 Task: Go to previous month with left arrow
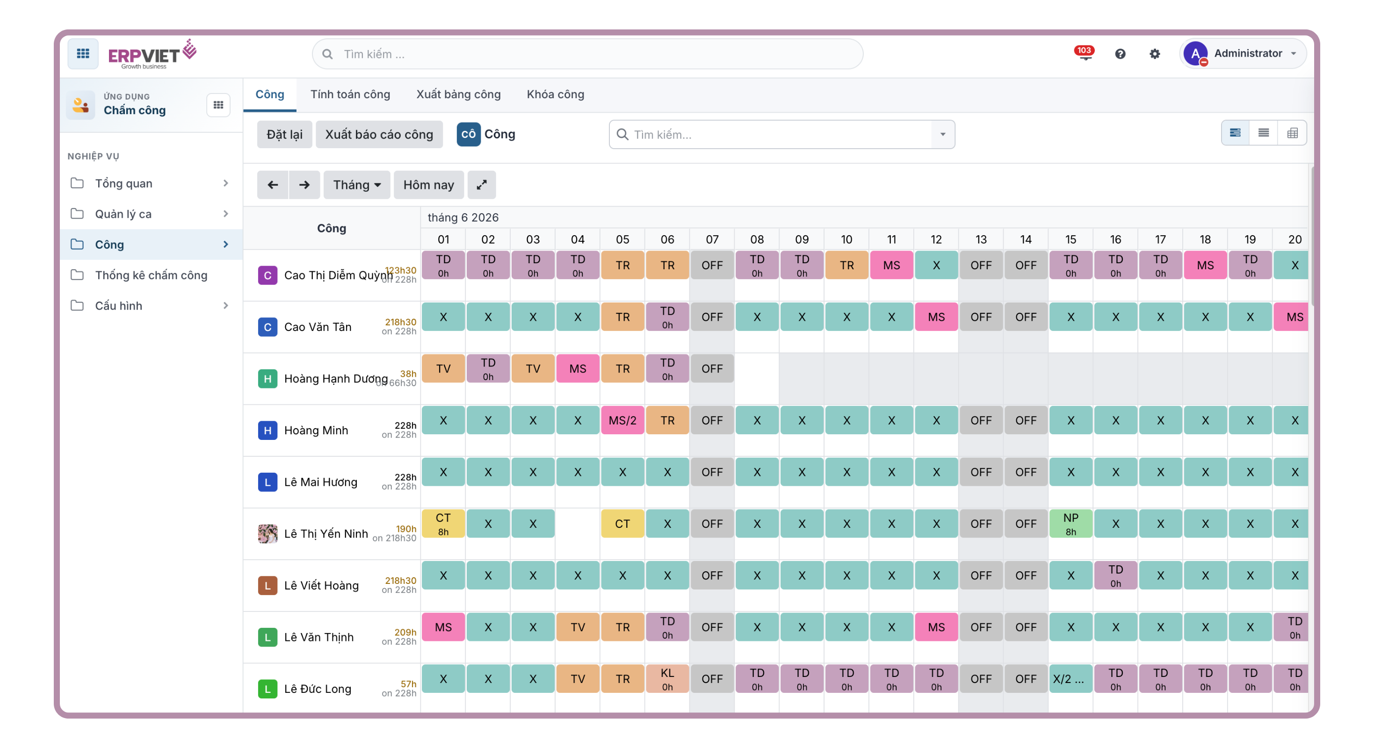[x=273, y=185]
